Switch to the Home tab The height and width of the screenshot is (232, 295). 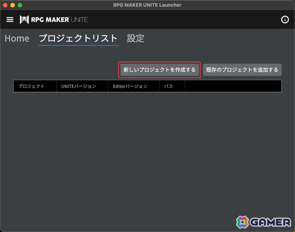[17, 38]
